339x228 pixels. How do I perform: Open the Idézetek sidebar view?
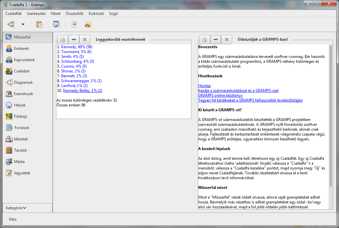tap(28, 139)
